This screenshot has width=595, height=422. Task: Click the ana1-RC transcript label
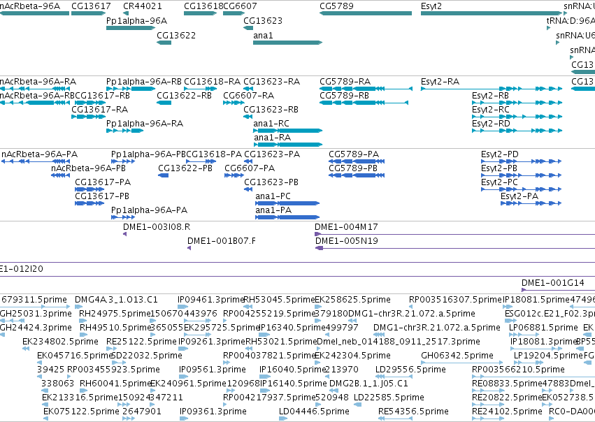[x=271, y=124]
